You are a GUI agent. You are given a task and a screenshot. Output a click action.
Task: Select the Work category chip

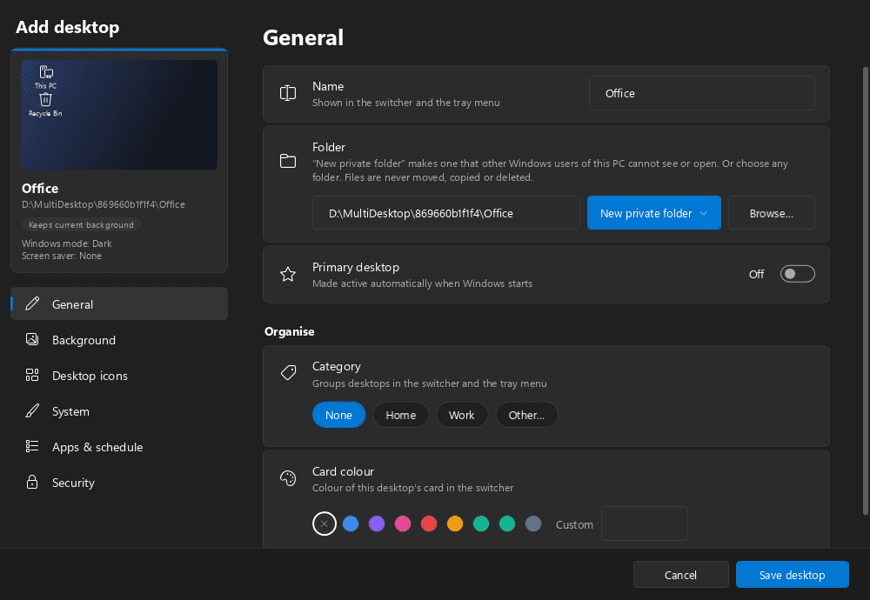point(462,415)
